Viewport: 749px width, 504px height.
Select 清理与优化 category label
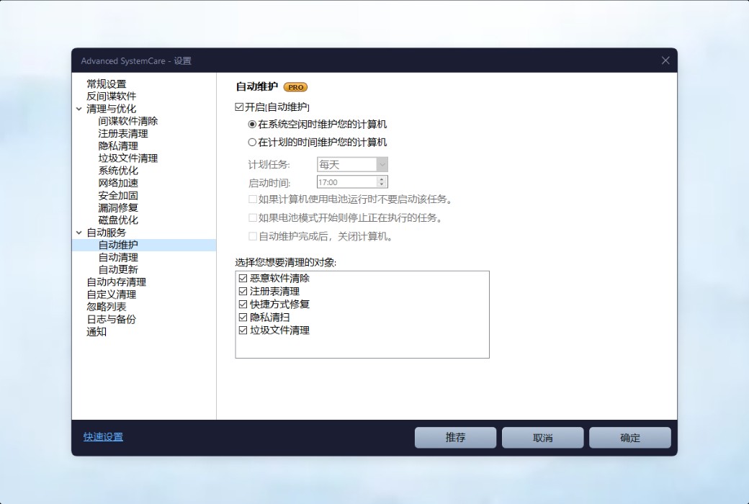(x=112, y=109)
